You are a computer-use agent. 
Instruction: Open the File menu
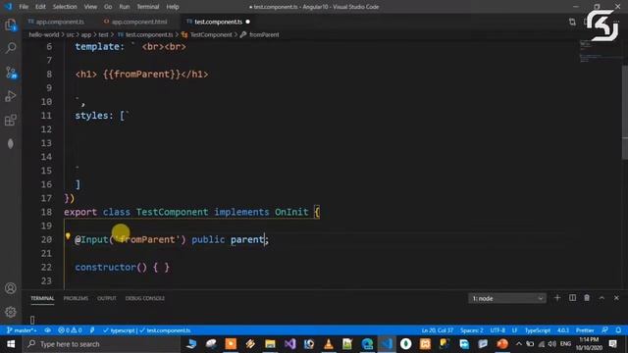point(24,7)
